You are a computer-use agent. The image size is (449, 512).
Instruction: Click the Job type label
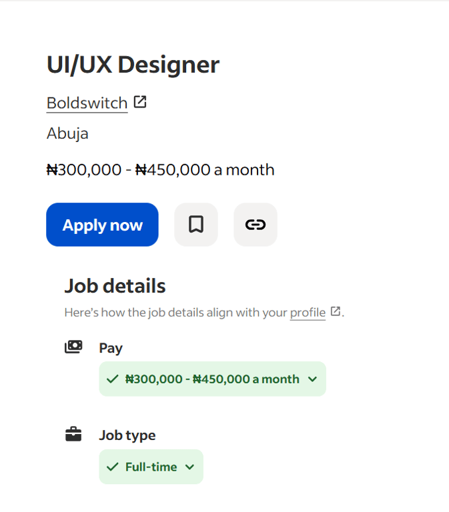coord(127,435)
